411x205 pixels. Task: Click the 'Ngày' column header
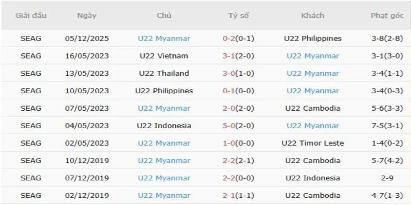coord(87,15)
